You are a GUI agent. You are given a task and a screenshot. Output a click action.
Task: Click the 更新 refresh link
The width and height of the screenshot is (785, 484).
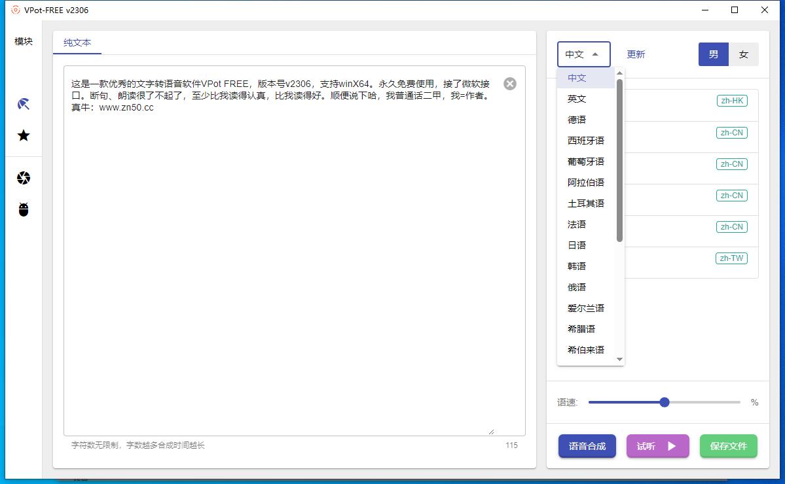pyautogui.click(x=634, y=55)
